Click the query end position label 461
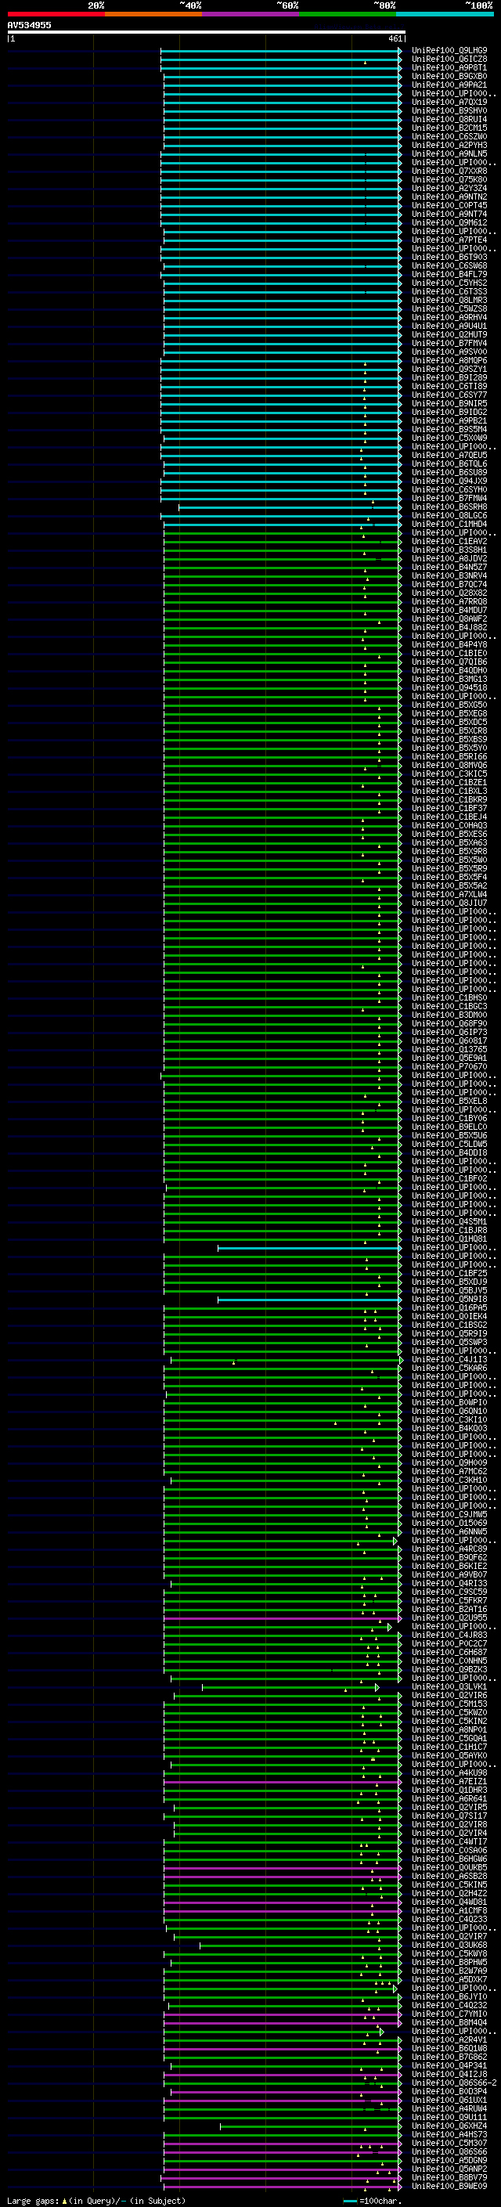 [x=395, y=38]
